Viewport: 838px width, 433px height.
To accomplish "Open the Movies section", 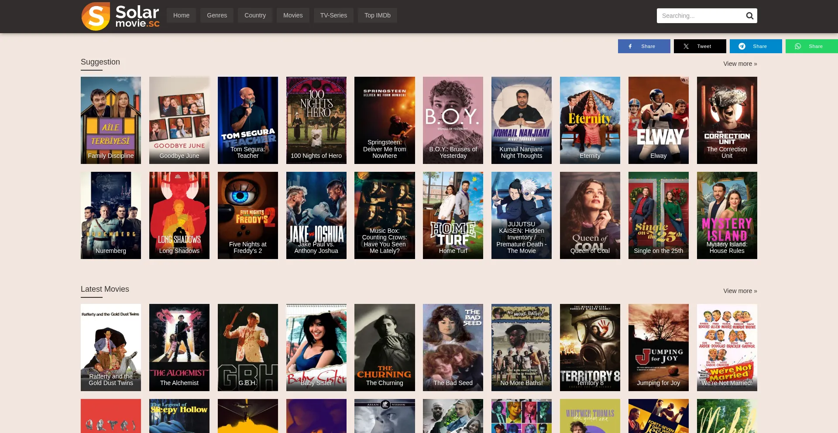I will coord(293,15).
